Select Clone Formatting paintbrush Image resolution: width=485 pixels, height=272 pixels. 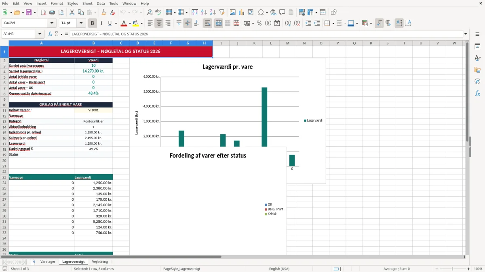103,12
